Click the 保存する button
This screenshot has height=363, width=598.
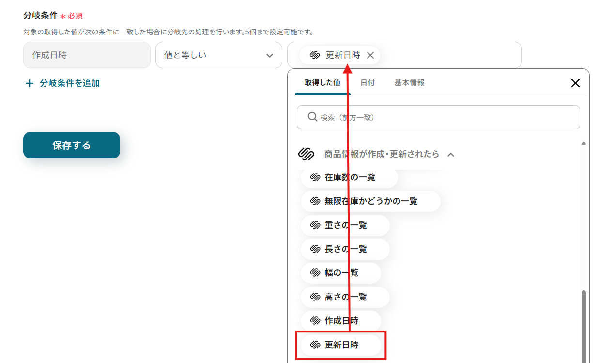point(72,145)
